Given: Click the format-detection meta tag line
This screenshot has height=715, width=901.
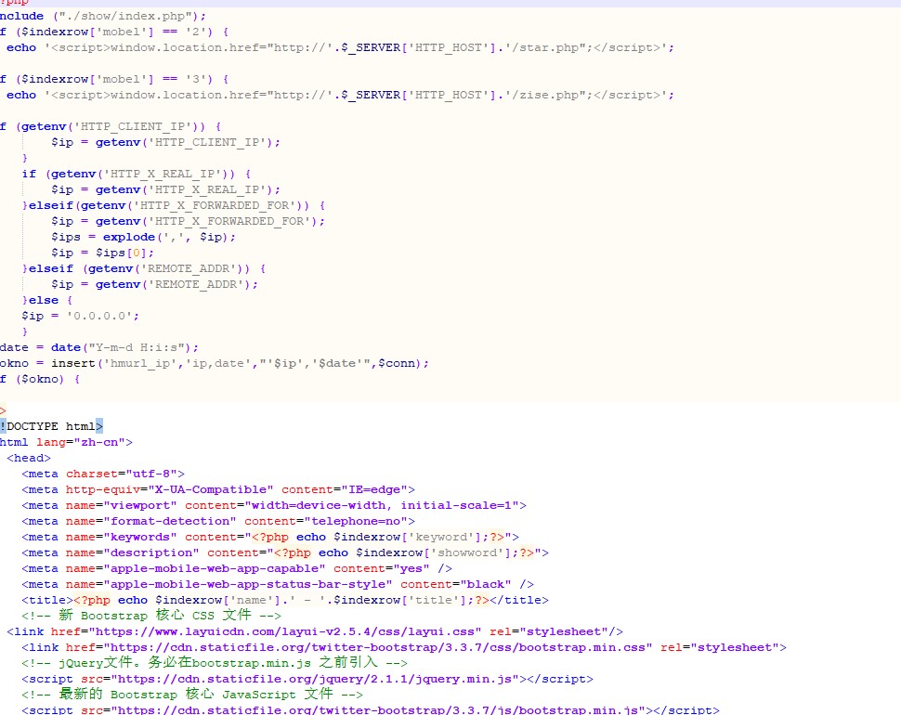Looking at the screenshot, I should tap(218, 522).
